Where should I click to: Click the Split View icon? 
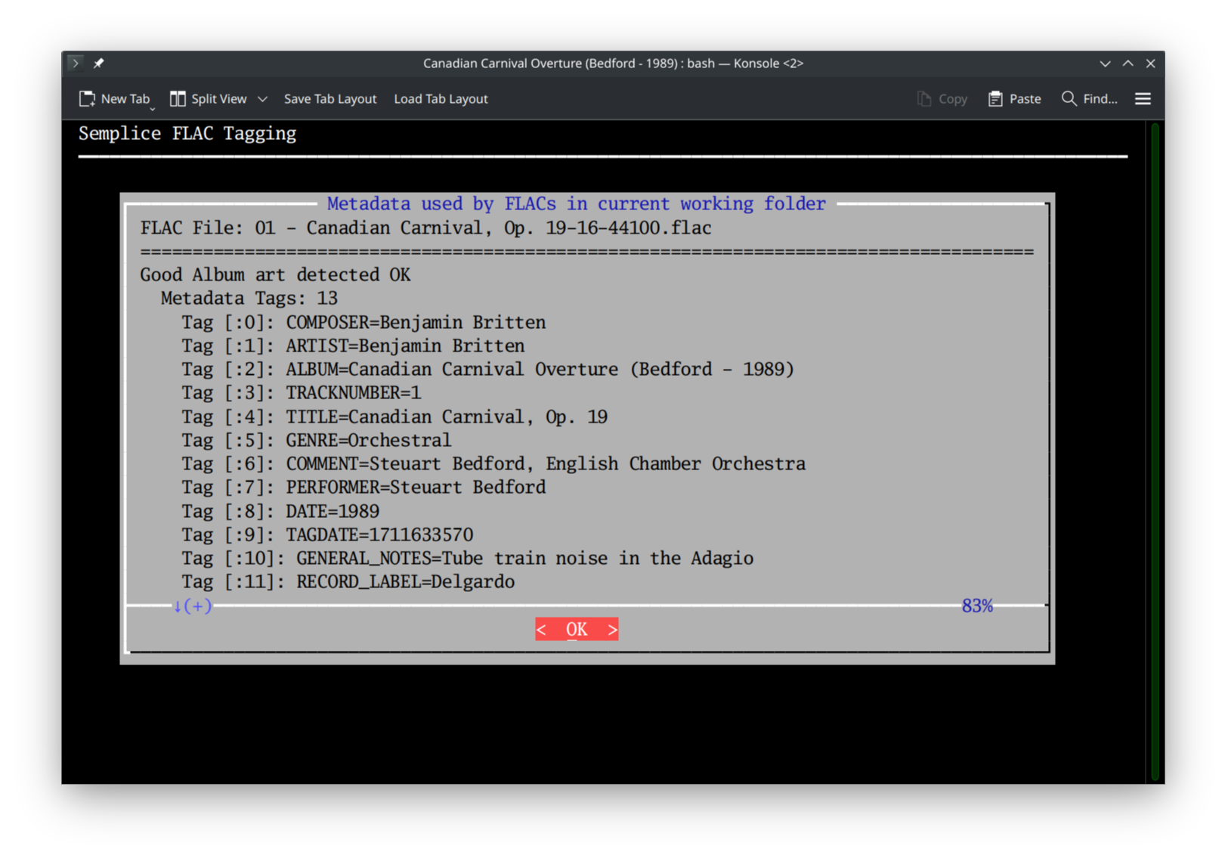tap(178, 98)
